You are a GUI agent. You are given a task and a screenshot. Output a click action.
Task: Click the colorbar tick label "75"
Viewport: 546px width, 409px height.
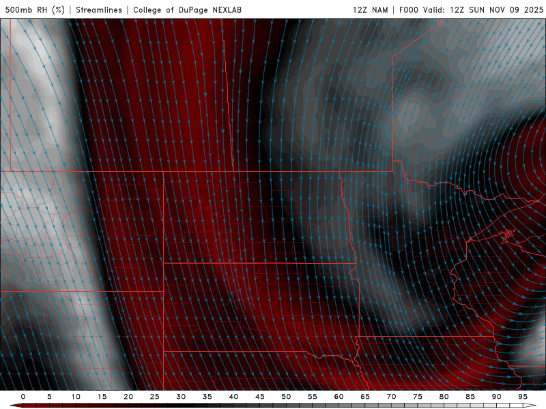pos(418,397)
